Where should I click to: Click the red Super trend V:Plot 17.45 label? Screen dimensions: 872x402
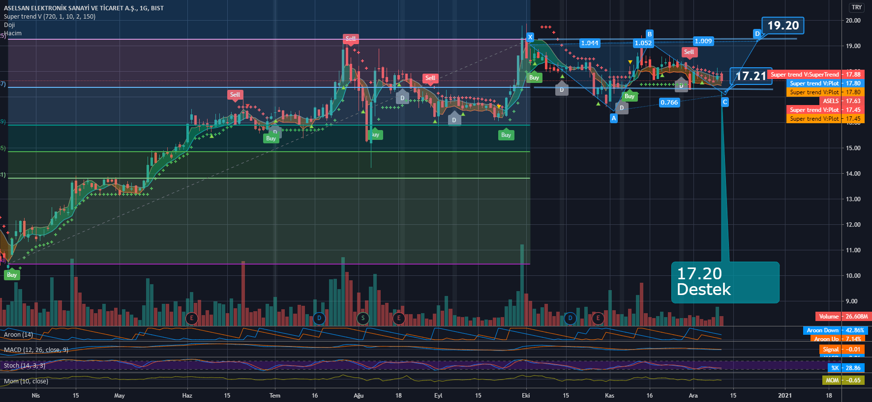pyautogui.click(x=825, y=110)
